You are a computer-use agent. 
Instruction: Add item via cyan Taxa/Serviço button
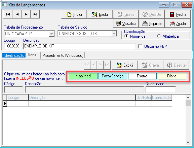(113, 76)
